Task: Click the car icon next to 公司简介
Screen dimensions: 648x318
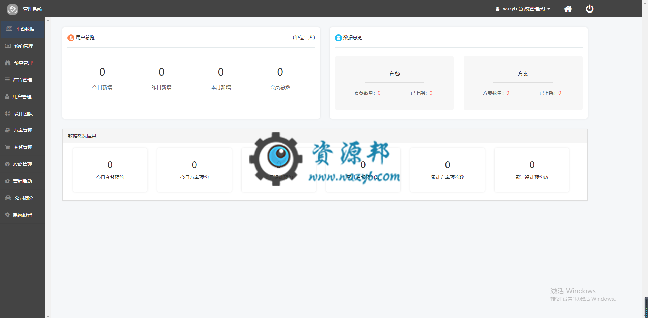Action: coord(8,198)
